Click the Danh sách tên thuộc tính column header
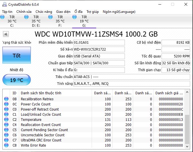Viewport: 193px width, 152px height. coord(55,93)
